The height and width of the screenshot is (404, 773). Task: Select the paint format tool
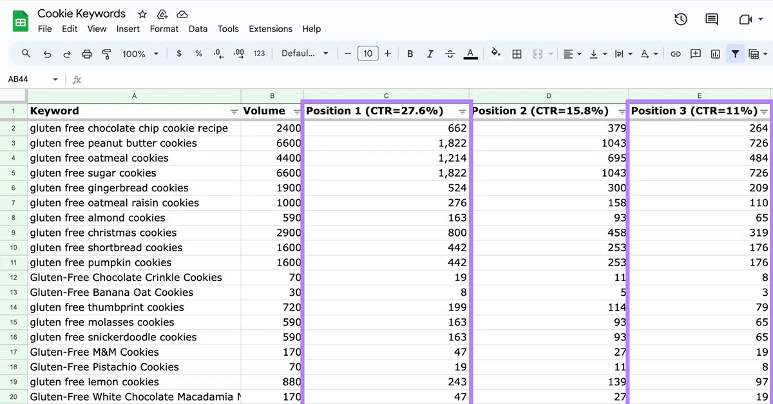tap(107, 54)
